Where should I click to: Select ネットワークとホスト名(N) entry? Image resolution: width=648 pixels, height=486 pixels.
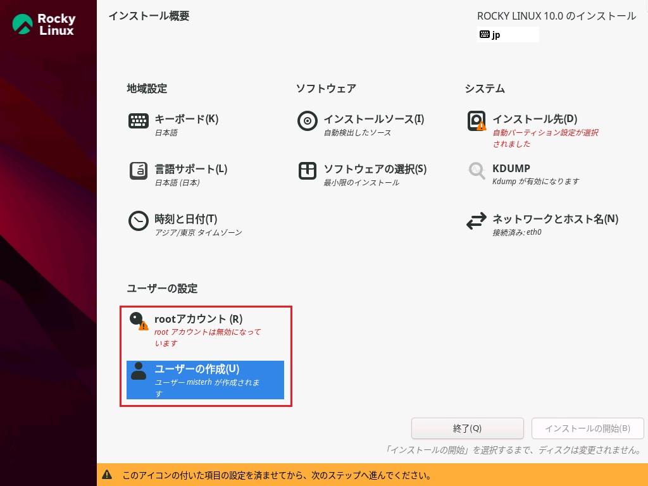(x=555, y=219)
